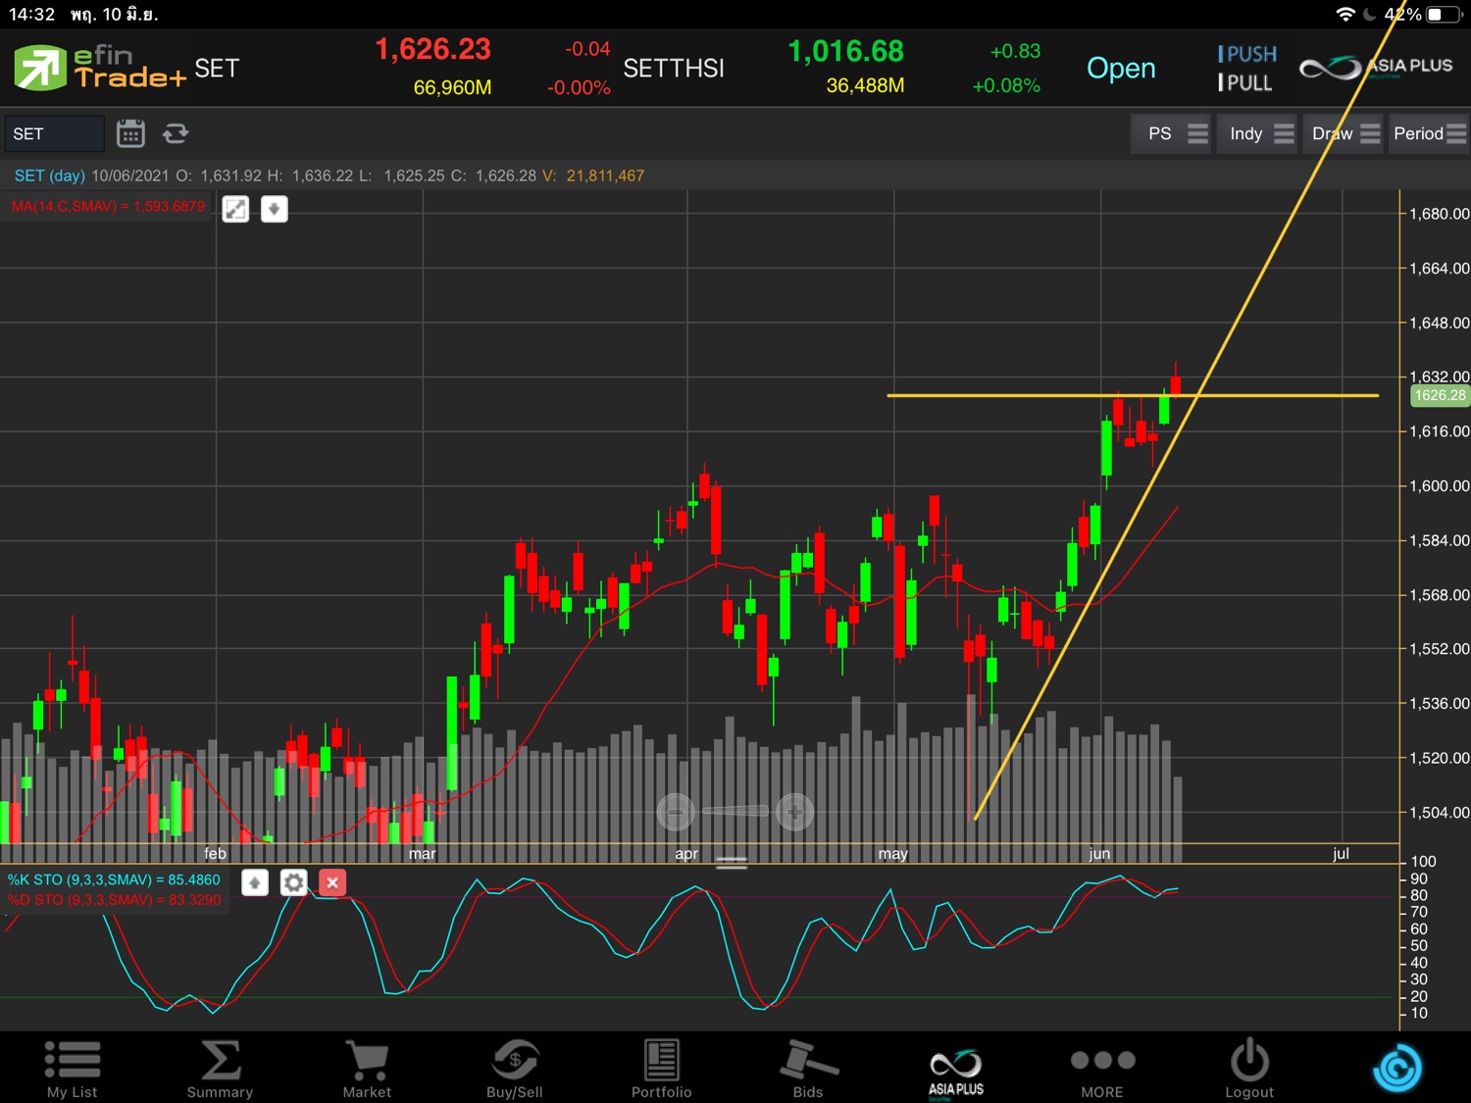The height and width of the screenshot is (1103, 1471).
Task: Tap the Wi-Fi status icon
Action: coord(1345,15)
